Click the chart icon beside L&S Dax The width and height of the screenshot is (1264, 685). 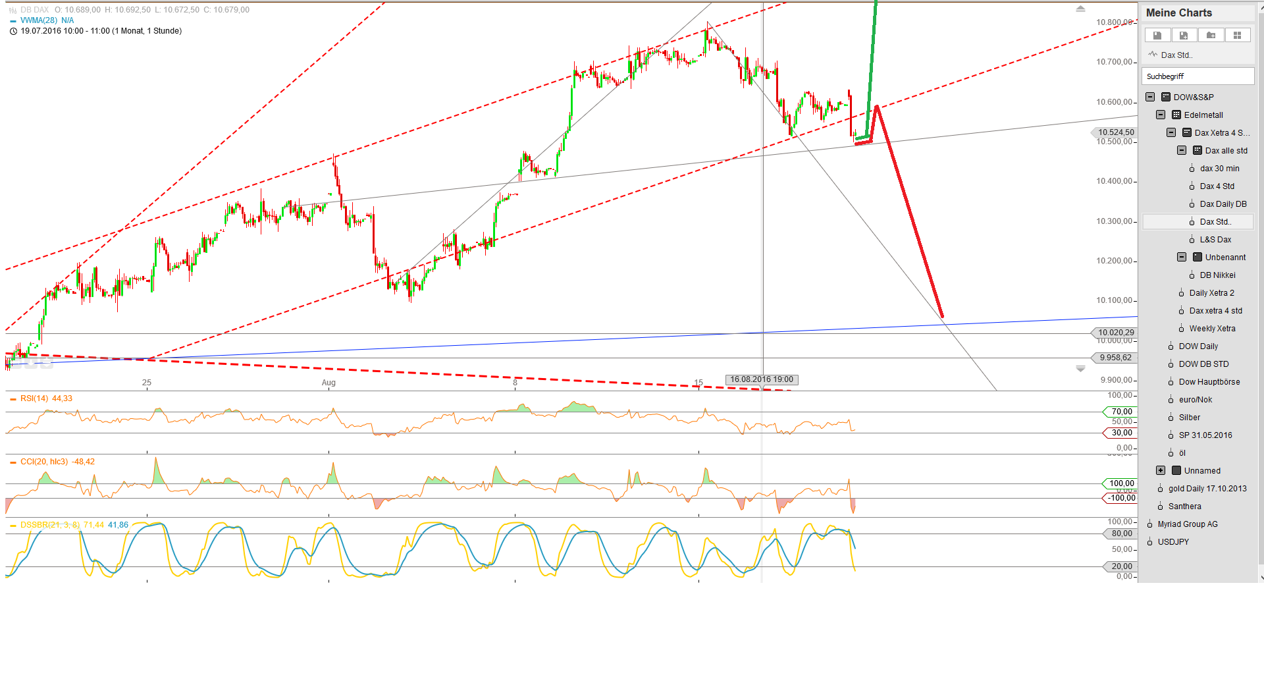[x=1192, y=240]
